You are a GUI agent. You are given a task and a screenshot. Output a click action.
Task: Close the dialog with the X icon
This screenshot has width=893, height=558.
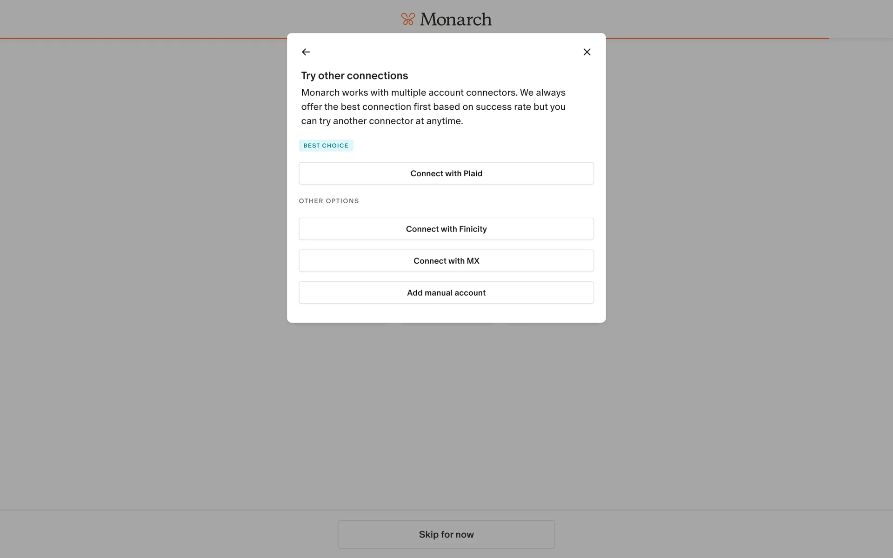click(586, 52)
